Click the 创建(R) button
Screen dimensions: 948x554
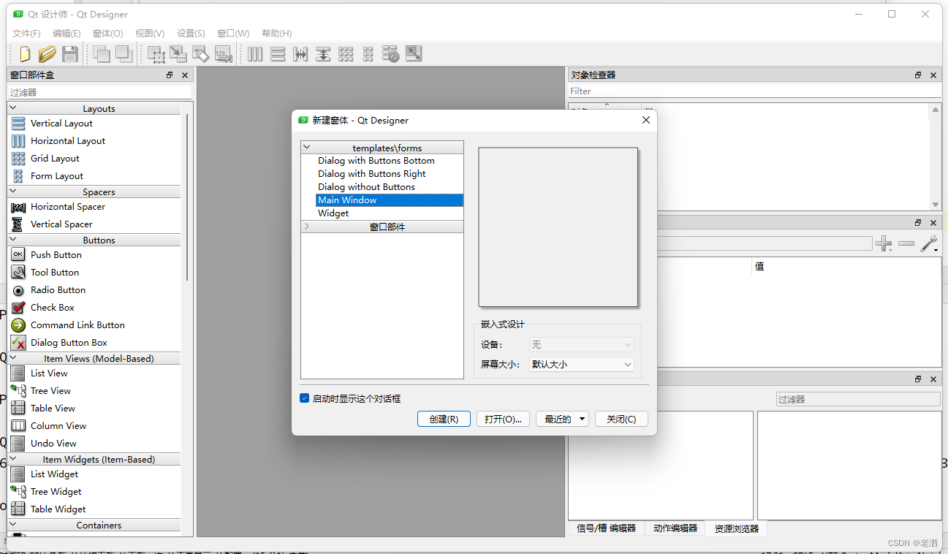click(x=444, y=419)
